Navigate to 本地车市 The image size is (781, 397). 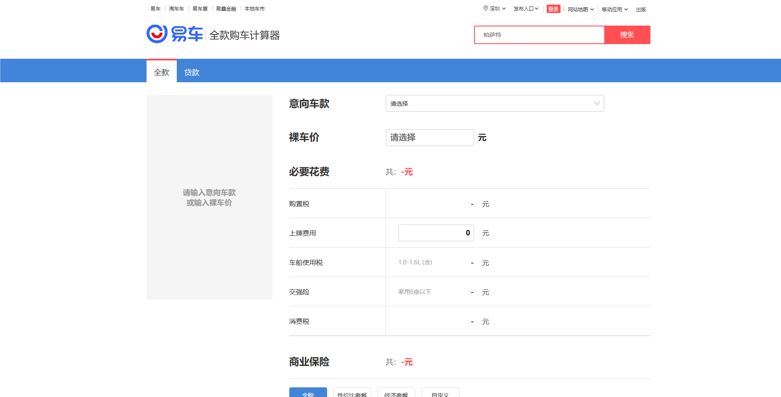pyautogui.click(x=254, y=8)
